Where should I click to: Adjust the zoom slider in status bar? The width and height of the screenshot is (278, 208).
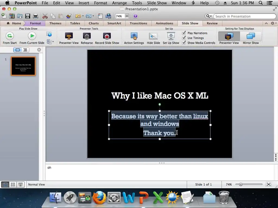241,184
